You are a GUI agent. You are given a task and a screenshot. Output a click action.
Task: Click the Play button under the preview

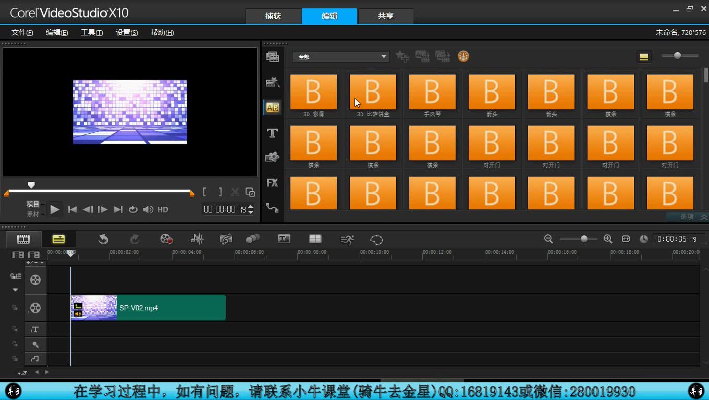55,209
